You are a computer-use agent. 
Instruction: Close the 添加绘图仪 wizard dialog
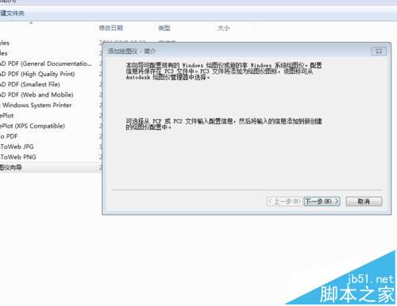(x=379, y=52)
